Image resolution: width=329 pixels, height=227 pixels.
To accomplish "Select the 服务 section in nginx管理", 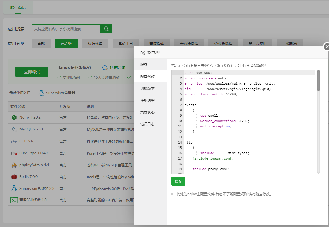I will [x=151, y=64].
